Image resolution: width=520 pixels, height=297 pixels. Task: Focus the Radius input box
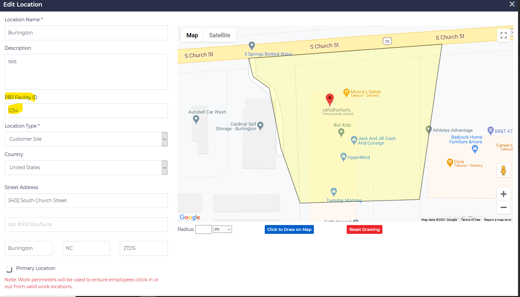click(x=203, y=230)
